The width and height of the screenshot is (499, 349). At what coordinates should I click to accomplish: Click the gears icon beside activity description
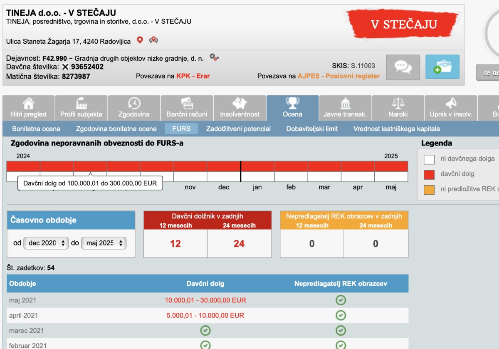[214, 57]
